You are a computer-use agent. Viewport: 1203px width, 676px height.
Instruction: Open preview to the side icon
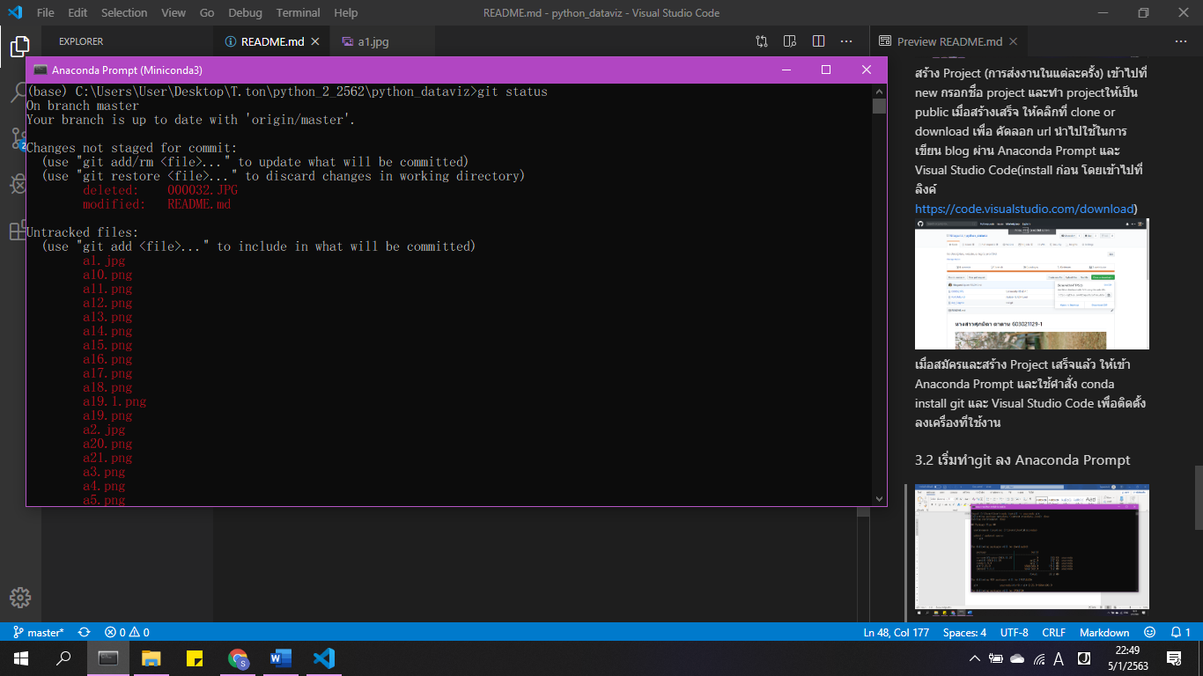coord(790,41)
